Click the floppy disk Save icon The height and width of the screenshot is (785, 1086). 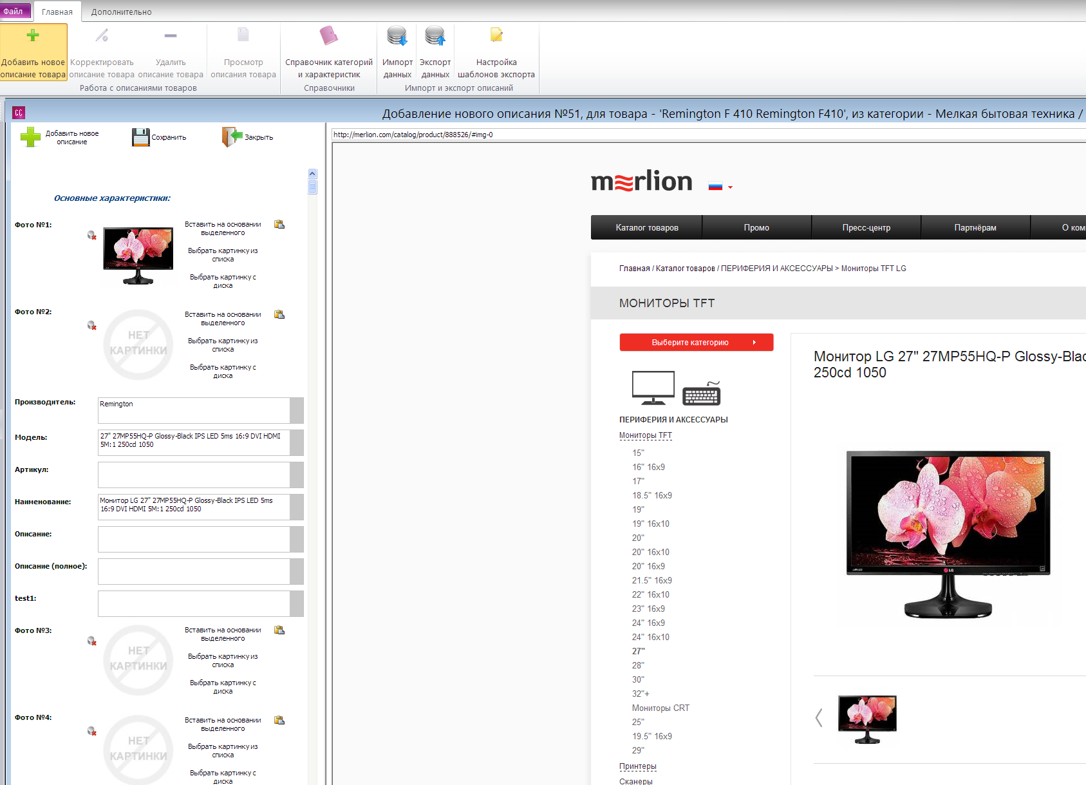pyautogui.click(x=140, y=137)
